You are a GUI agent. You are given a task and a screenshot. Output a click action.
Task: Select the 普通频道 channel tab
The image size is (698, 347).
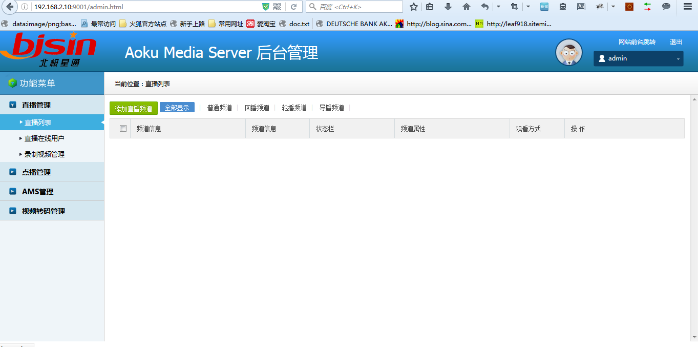(x=220, y=108)
